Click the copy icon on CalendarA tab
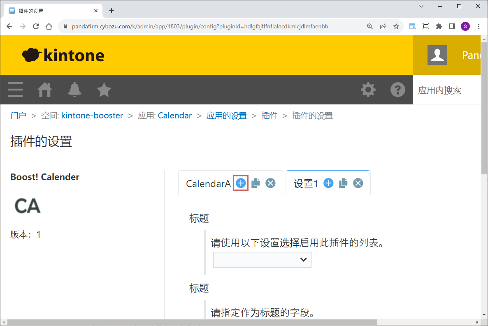488x326 pixels. pos(256,183)
